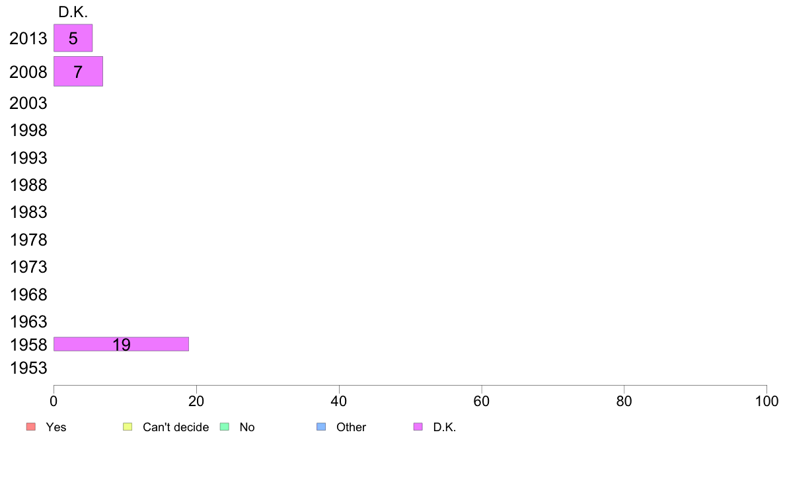Click the 20 axis tick label
The height and width of the screenshot is (486, 785).
pyautogui.click(x=196, y=401)
